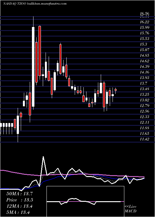This screenshot has height=217, width=155.
Task: Click the 13.7 price axis label
Action: point(143,83)
